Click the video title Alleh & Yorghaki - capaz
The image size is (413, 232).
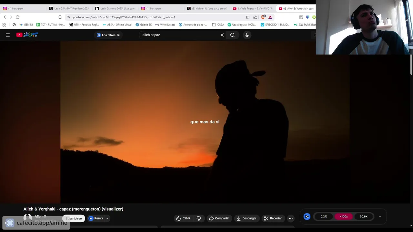(x=73, y=209)
